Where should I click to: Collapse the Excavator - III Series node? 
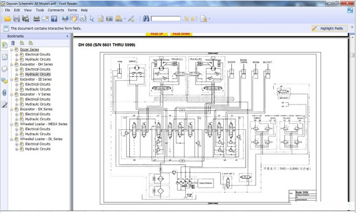coord(11,80)
